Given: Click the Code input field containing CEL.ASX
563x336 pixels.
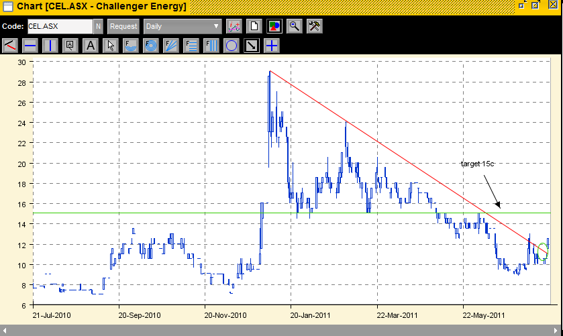Looking at the screenshot, I should click(59, 27).
